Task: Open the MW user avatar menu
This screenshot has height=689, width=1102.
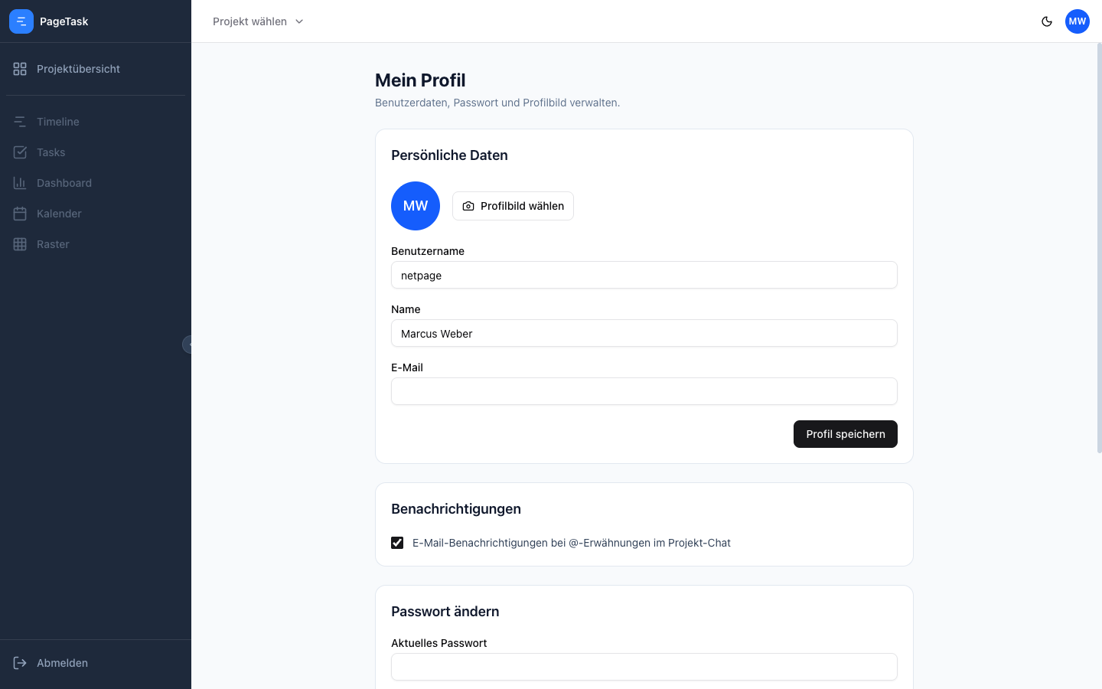Action: [1078, 21]
